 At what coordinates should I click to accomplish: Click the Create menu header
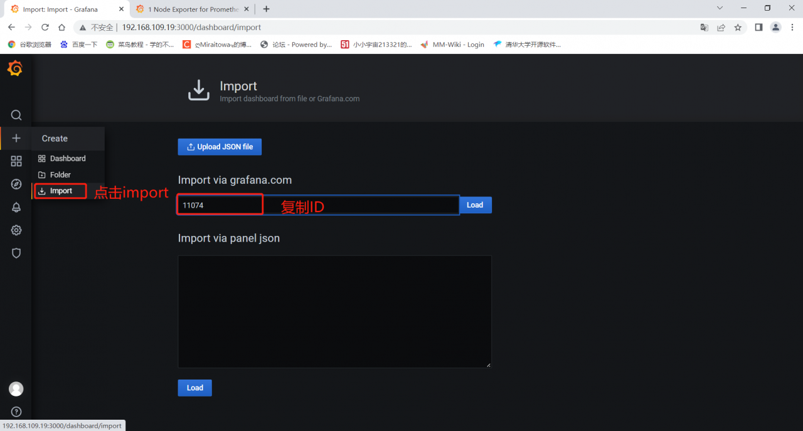click(68, 139)
